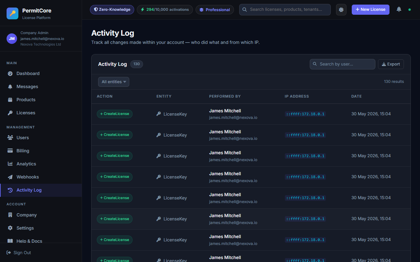Open the notifications bell in the top bar

pyautogui.click(x=399, y=9)
